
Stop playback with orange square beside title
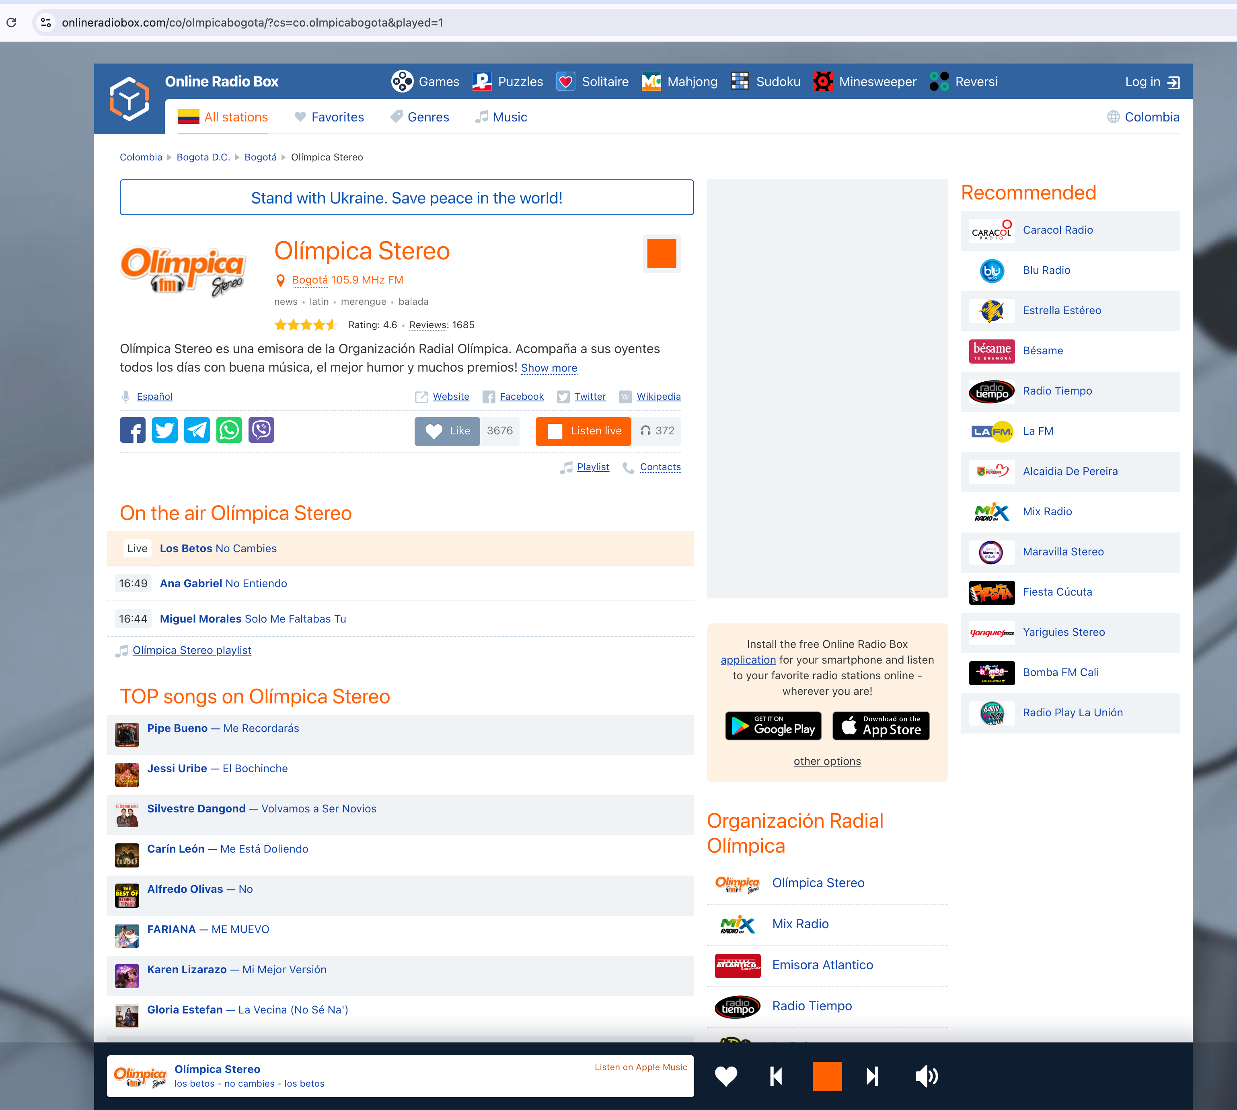662,254
